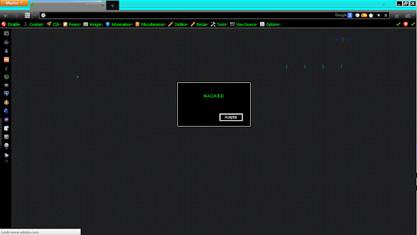This screenshot has width=417, height=235.
Task: Open the URL history dropdown arrow
Action: pos(379,16)
